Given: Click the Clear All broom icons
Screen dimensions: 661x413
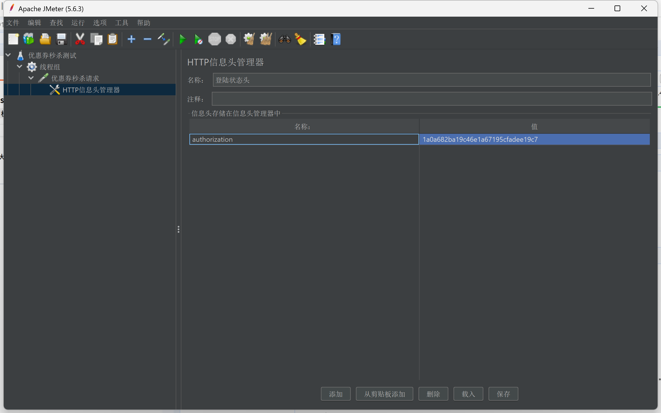Looking at the screenshot, I should 265,39.
